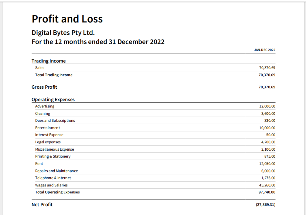Viewport: 306px width, 215px height.
Task: Click the Operating Expenses section heading
Action: [53, 100]
